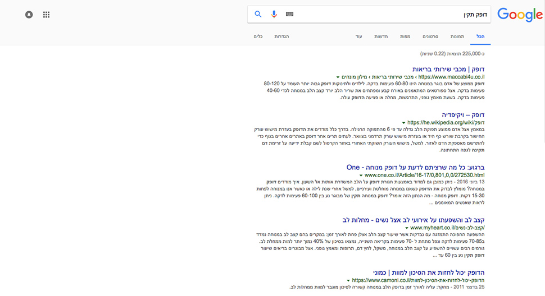Open כלים search tools
Screen dimensions: 545x296
pyautogui.click(x=258, y=36)
